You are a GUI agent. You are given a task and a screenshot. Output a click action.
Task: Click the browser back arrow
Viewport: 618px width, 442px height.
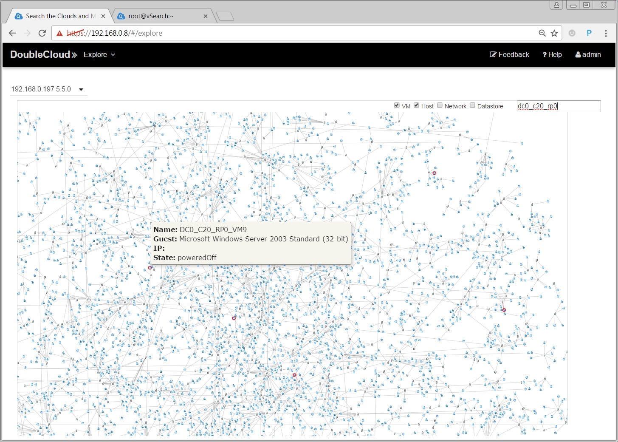tap(12, 33)
